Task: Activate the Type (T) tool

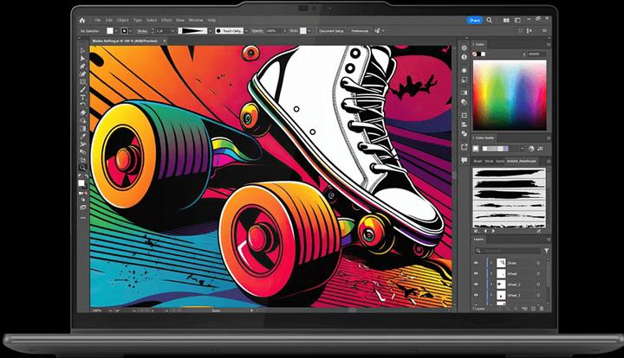Action: point(83,97)
